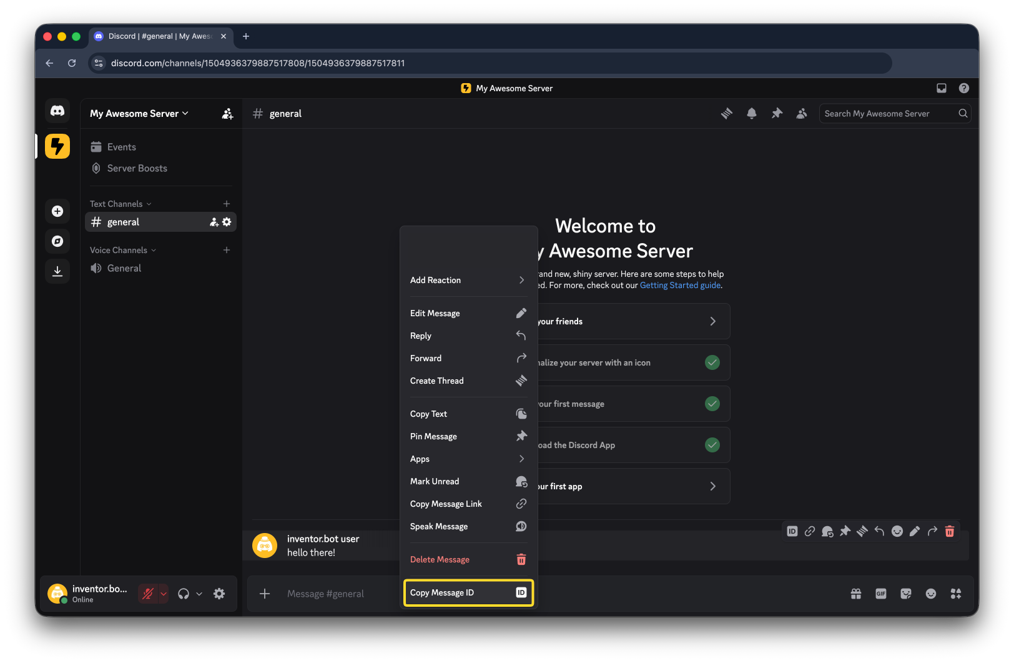Screen dimensions: 1014x663
Task: Choose Edit Message from context menu
Action: click(468, 313)
